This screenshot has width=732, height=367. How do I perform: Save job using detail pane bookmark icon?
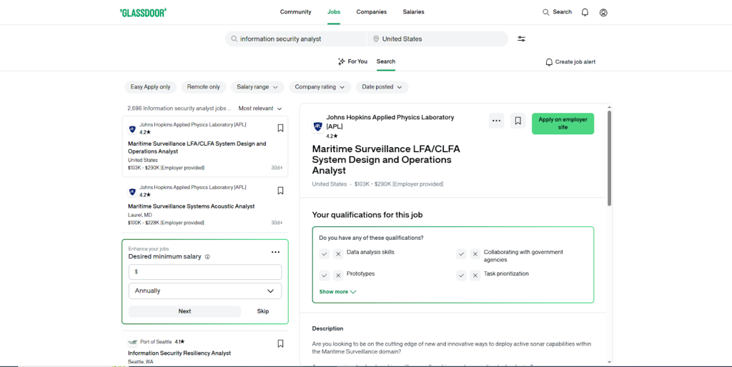coord(518,121)
